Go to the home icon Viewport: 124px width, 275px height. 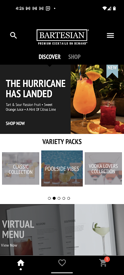pyautogui.click(x=21, y=263)
